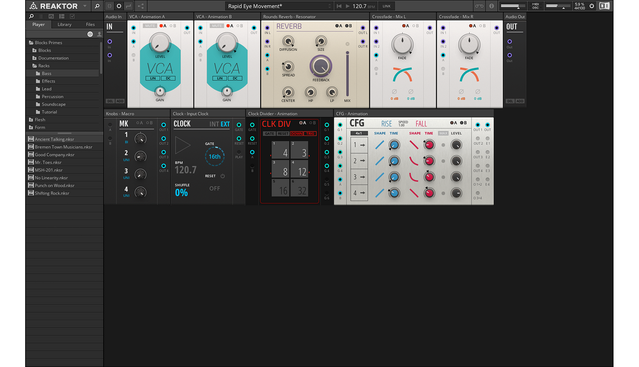Screen dimensions: 639x367
Task: Click the level slider right of MIDI OSC
Action: (x=558, y=6)
